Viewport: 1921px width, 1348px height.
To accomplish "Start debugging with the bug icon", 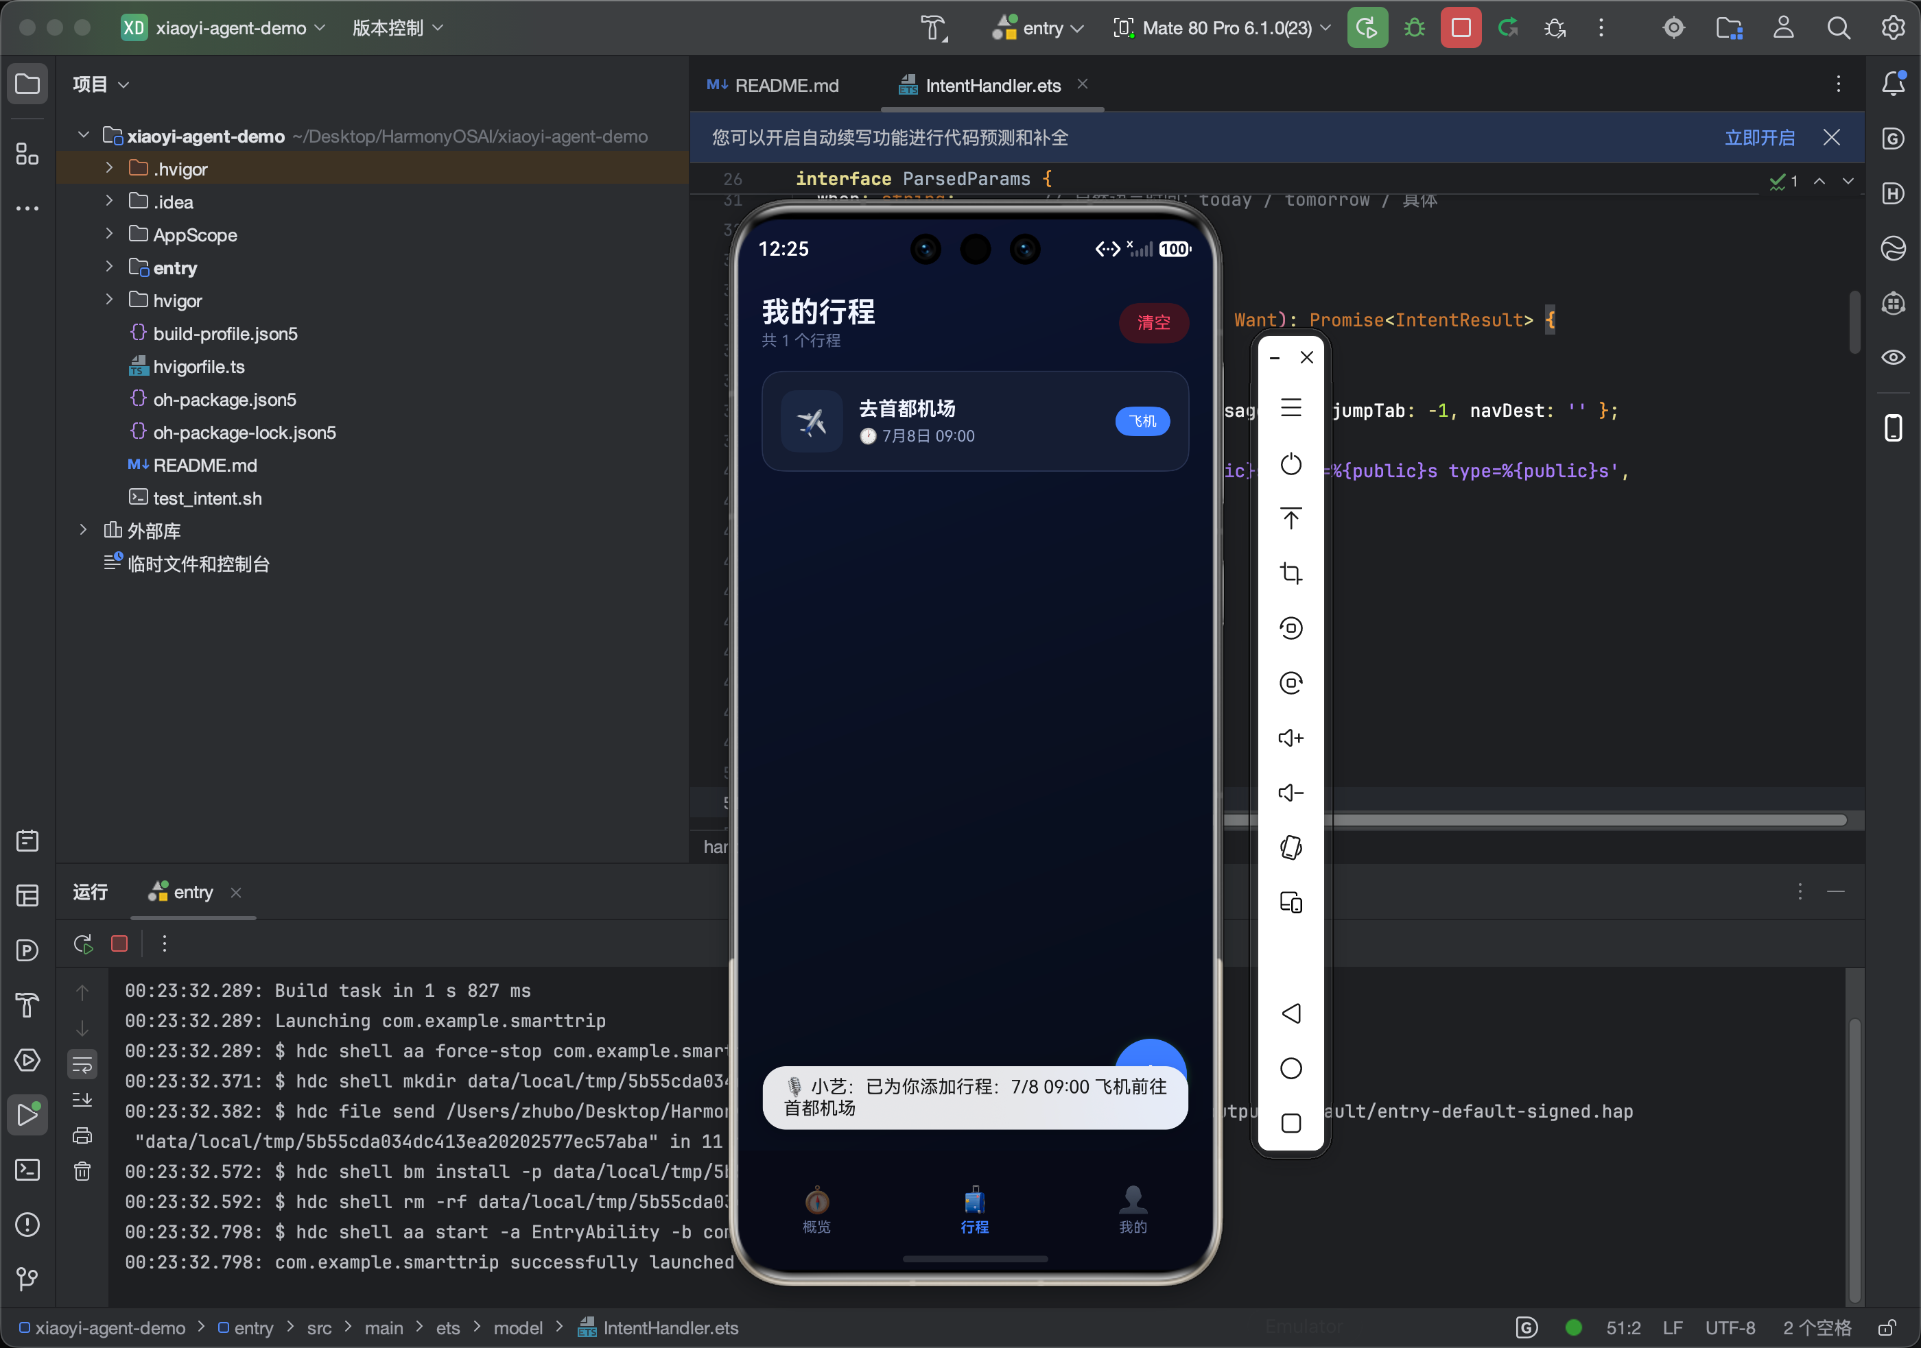I will click(1414, 27).
